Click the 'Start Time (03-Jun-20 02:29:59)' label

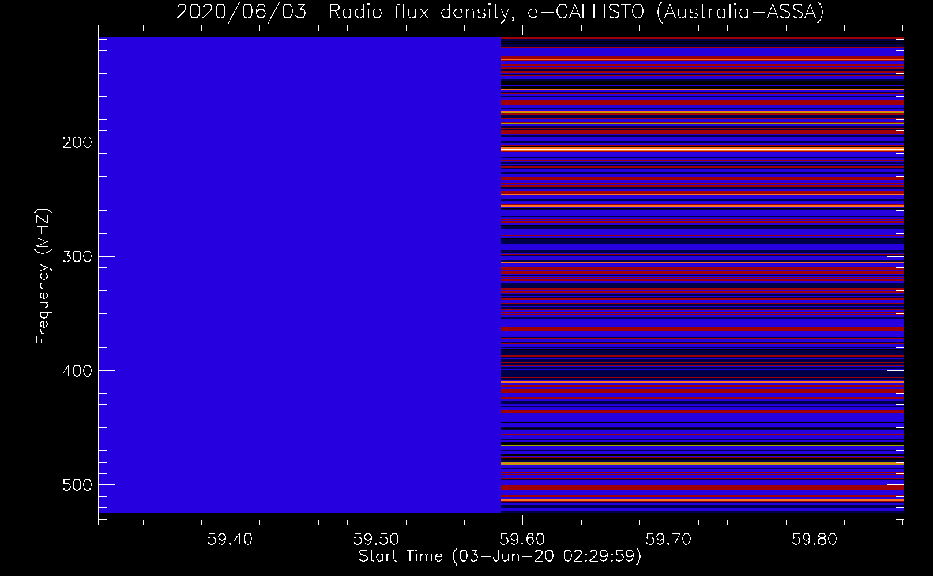[500, 556]
